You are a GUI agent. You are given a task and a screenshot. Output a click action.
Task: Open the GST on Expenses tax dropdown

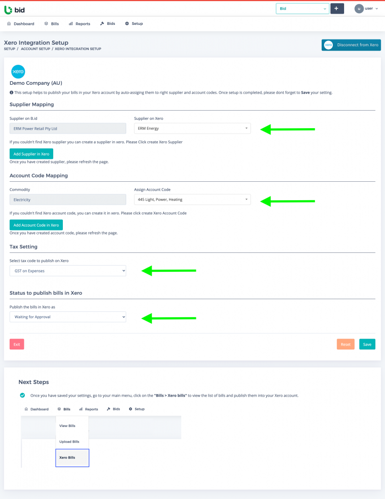click(68, 271)
